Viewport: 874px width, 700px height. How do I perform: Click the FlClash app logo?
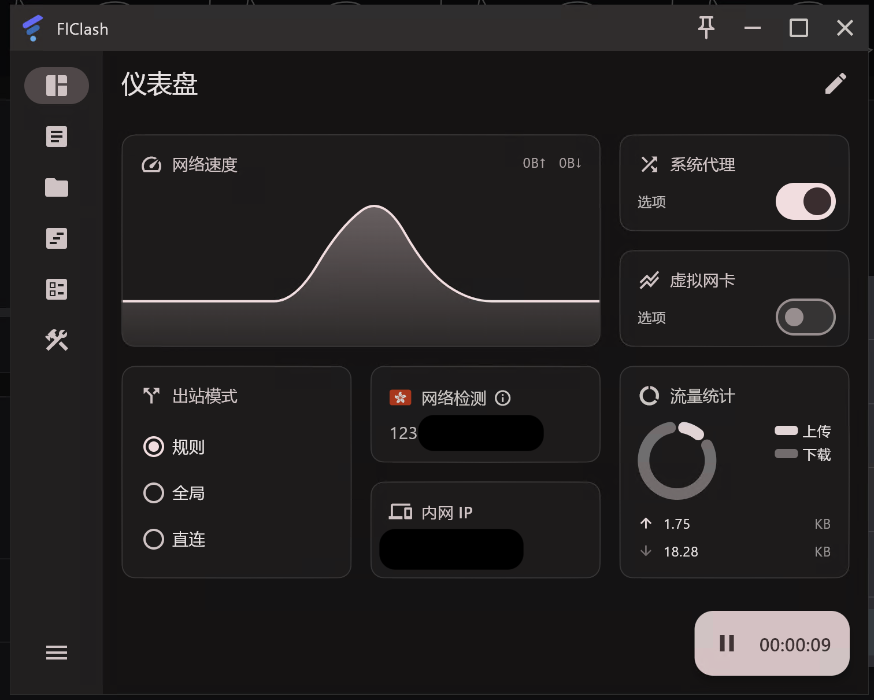click(x=33, y=28)
